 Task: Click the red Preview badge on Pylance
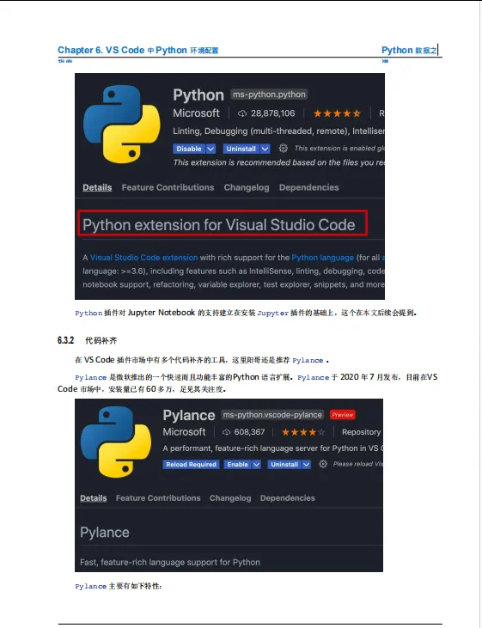(x=343, y=415)
